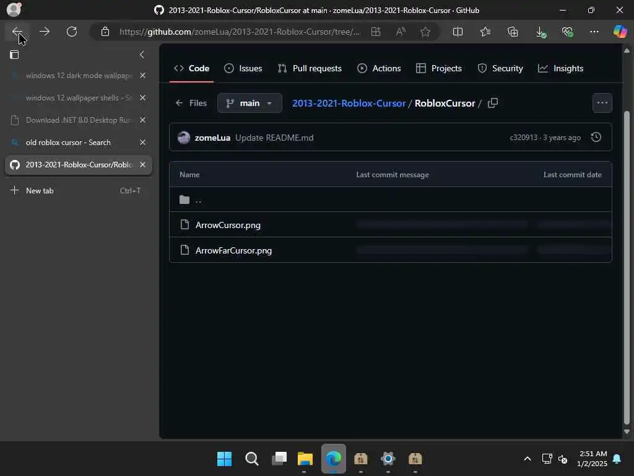Open Favorites list
This screenshot has width=634, height=476.
click(x=485, y=32)
